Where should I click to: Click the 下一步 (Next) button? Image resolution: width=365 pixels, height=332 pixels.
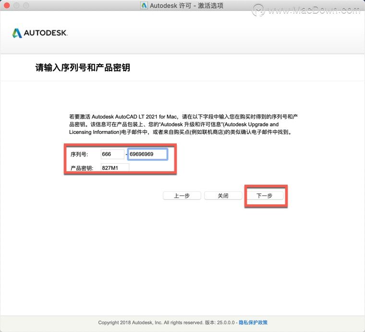pos(265,196)
